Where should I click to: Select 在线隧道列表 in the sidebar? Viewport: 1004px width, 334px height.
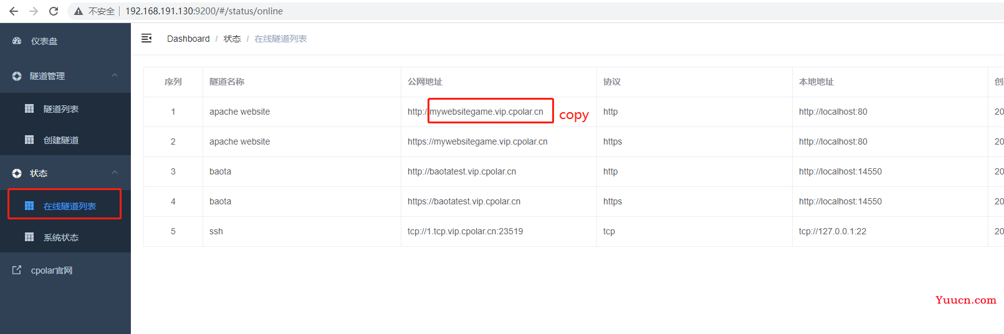point(65,206)
